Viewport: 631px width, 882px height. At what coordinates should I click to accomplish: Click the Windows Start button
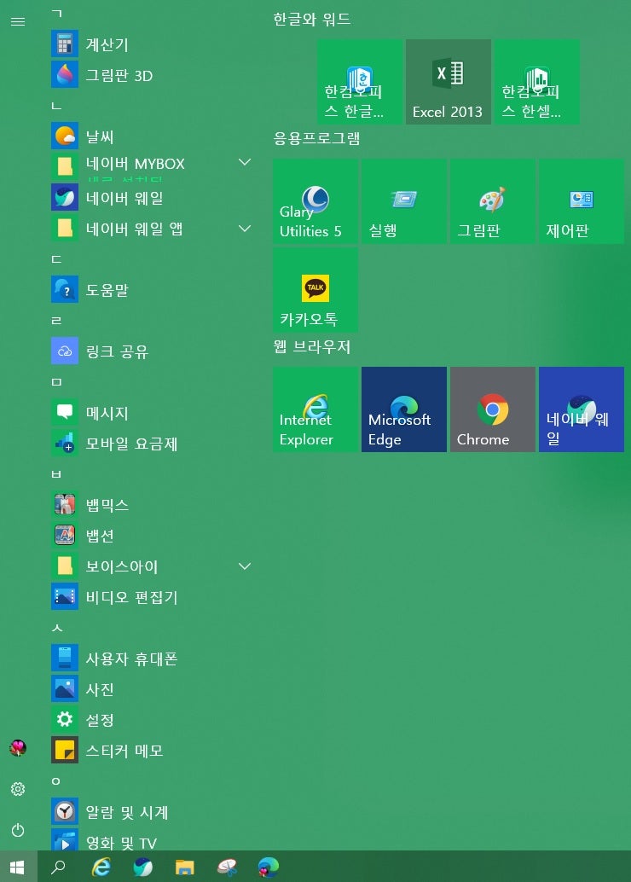[x=18, y=867]
